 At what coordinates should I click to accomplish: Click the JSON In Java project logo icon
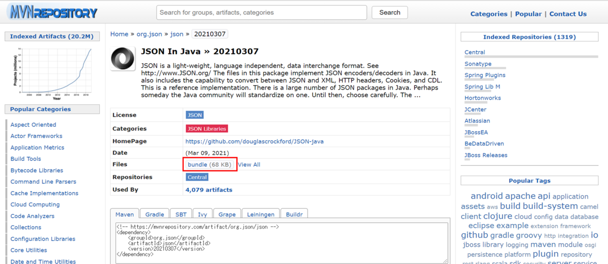123,58
